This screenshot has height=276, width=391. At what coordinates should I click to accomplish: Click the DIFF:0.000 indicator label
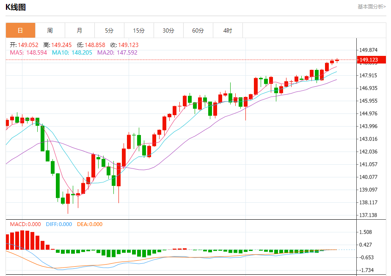point(59,224)
